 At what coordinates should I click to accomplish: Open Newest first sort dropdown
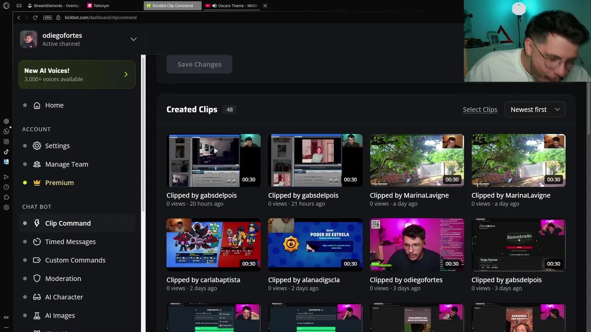tap(535, 109)
